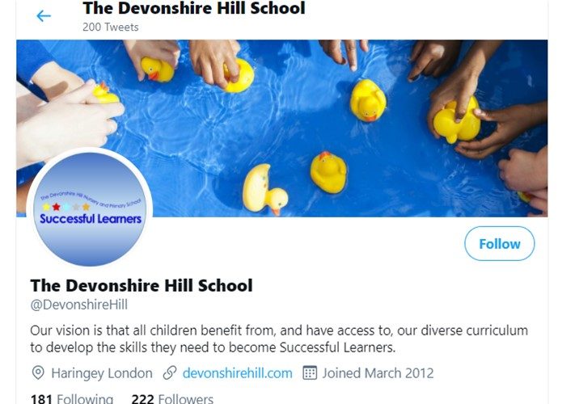Open the devonshirehill.com website link
Viewport: 575px width, 404px height.
coord(237,372)
